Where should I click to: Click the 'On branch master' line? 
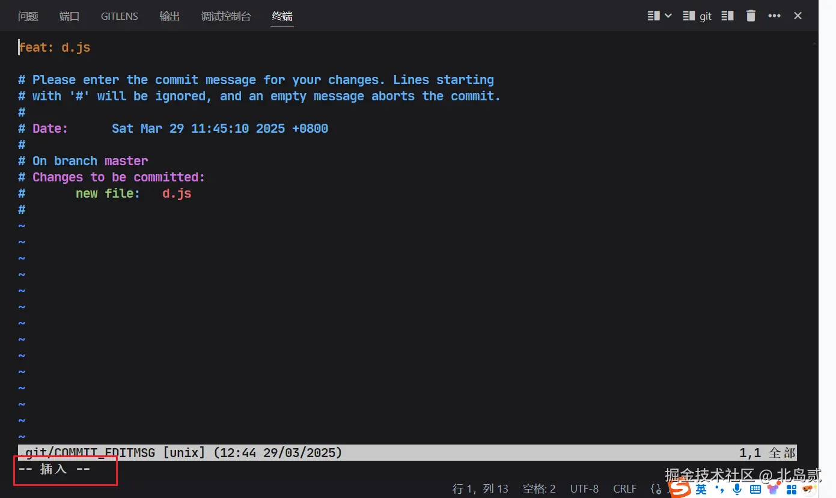83,161
